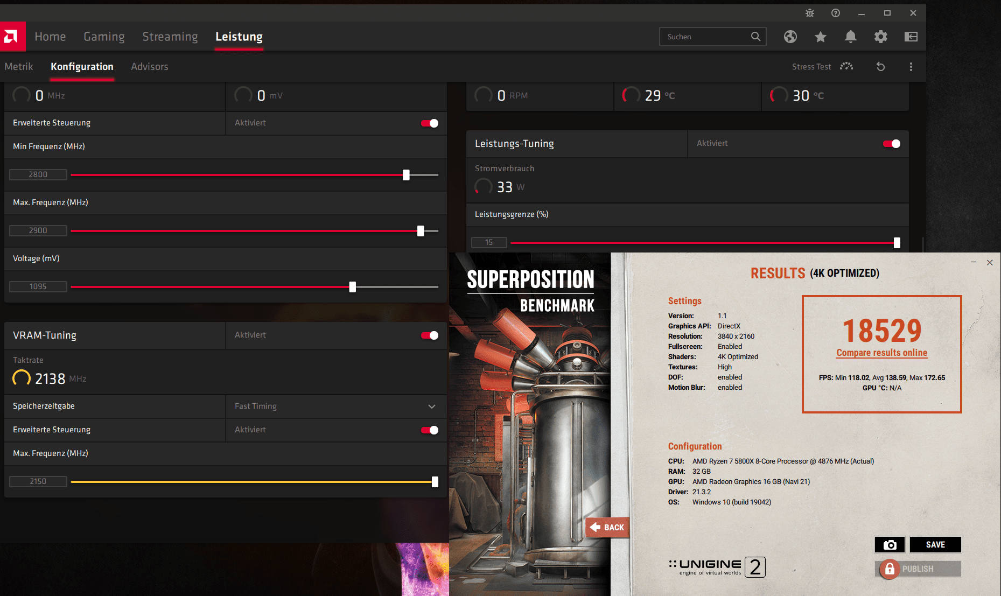Open Speicherzeitgabe Fast Timing dropdown
This screenshot has height=596, width=1001.
[336, 406]
